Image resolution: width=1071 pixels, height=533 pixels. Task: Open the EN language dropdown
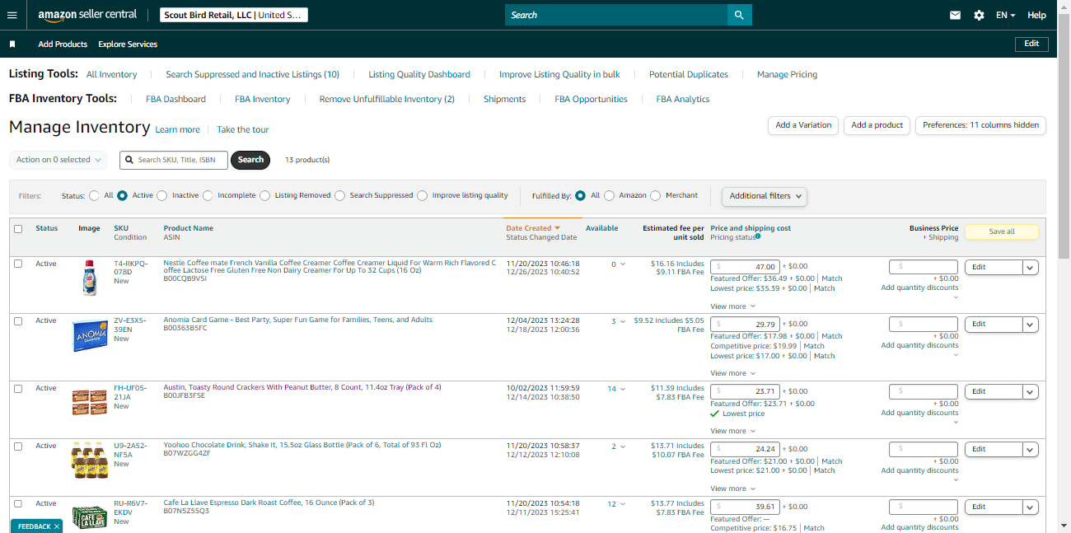click(1005, 15)
